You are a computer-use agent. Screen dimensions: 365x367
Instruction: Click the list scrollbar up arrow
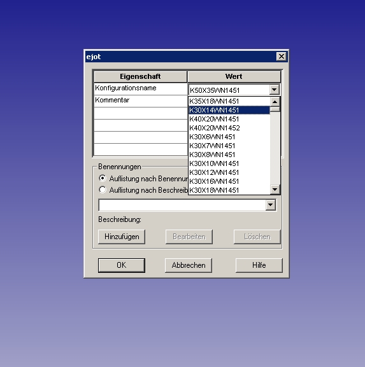point(275,102)
